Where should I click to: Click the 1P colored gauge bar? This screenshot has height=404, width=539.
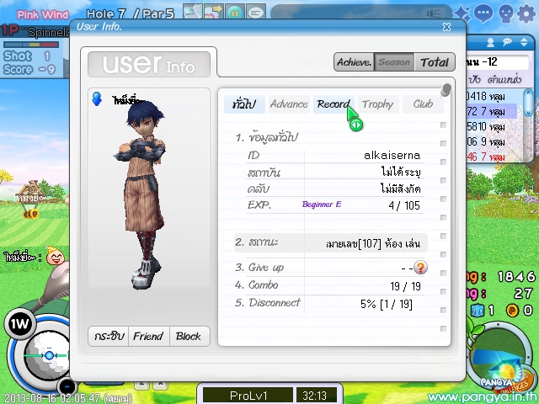(31, 45)
